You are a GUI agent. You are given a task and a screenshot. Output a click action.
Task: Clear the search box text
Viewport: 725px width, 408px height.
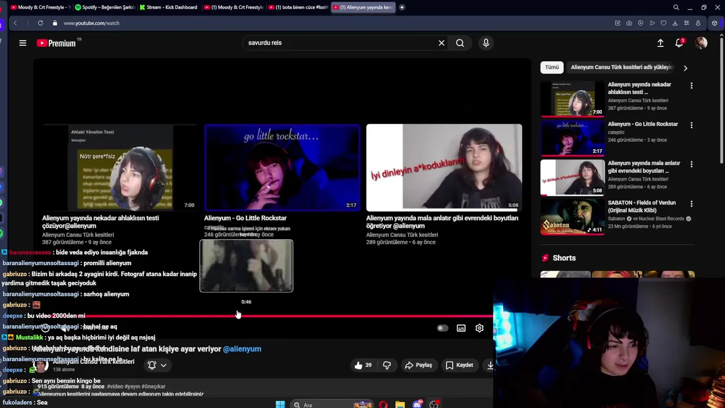click(441, 43)
